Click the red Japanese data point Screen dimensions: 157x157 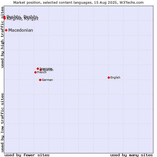tap(38, 69)
